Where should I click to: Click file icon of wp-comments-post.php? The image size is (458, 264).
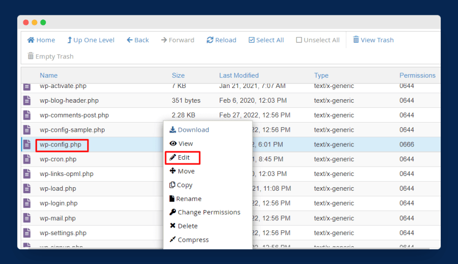(27, 115)
